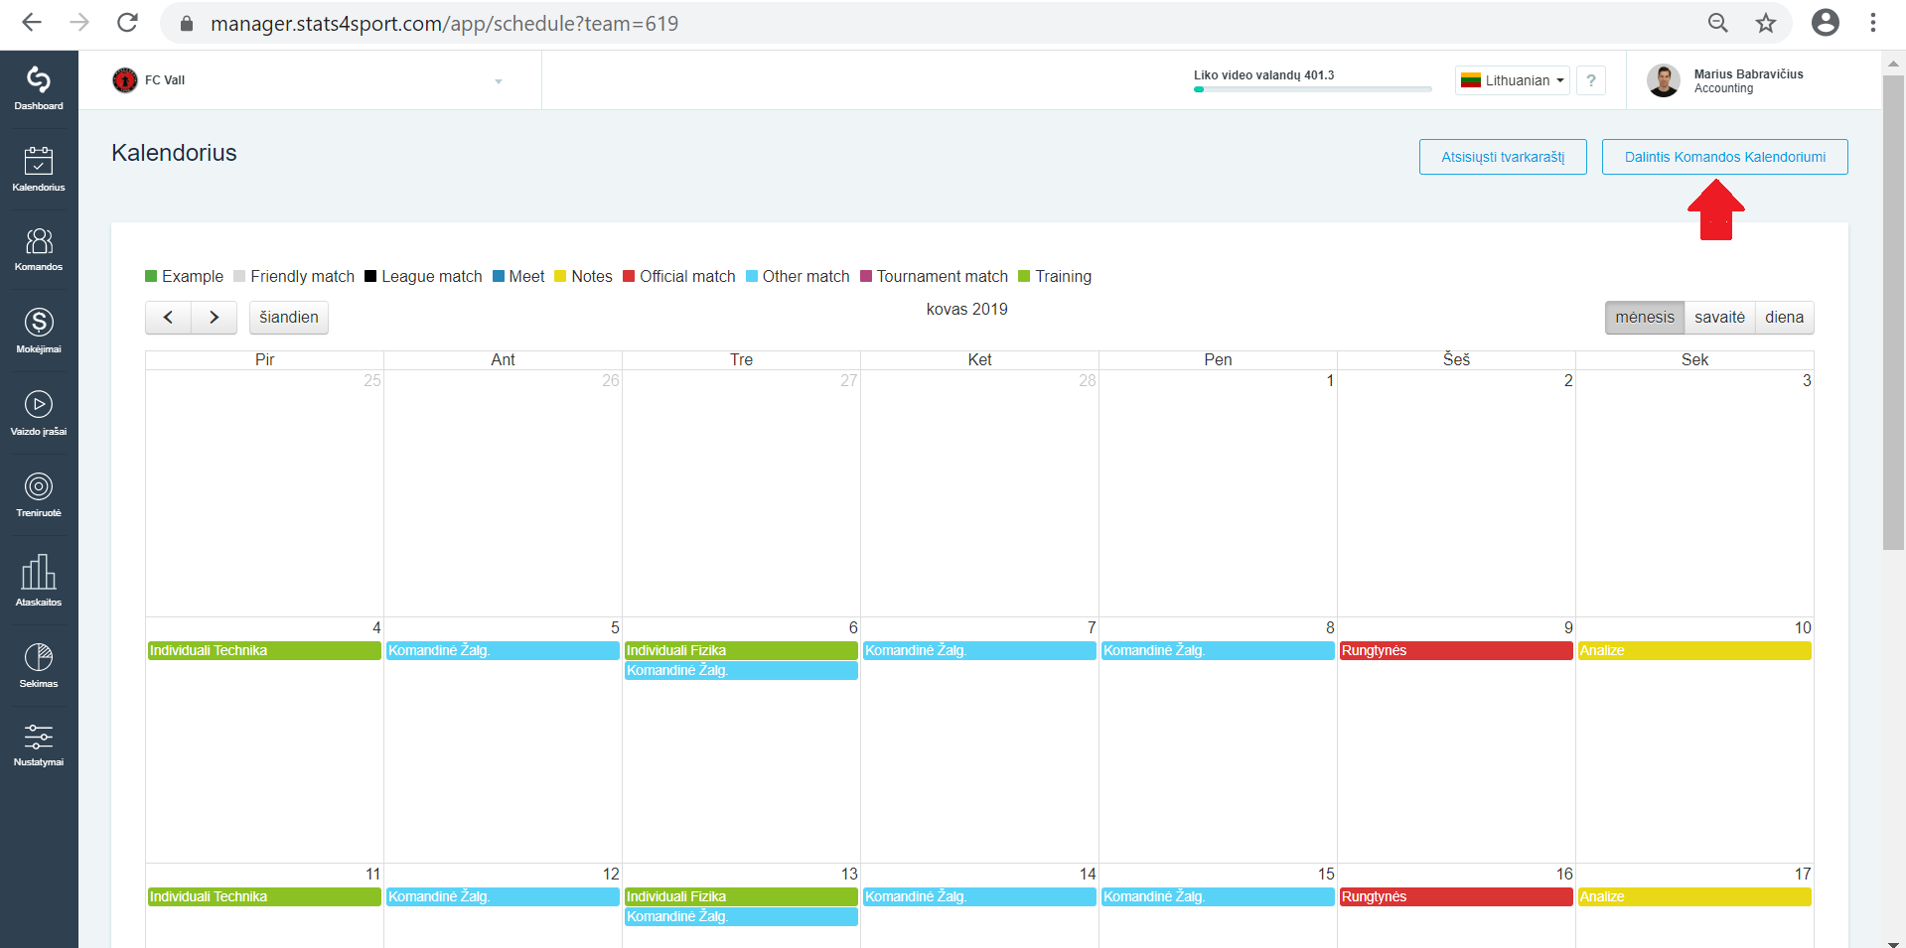This screenshot has height=948, width=1906.
Task: Switch to mėnesis month view
Action: (x=1645, y=318)
